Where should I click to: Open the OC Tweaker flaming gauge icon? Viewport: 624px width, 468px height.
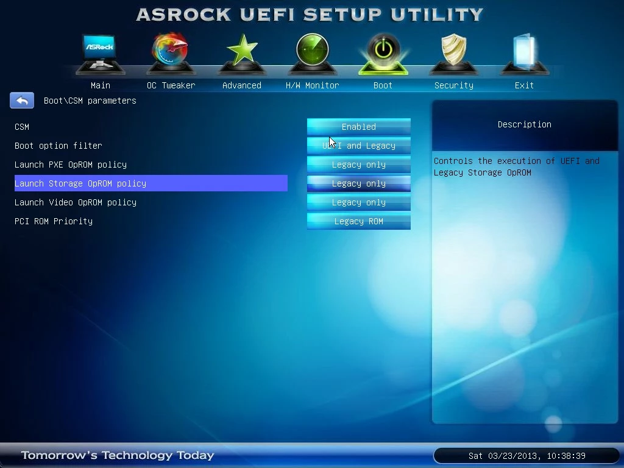(x=171, y=54)
